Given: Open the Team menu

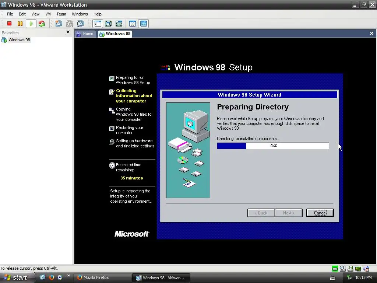Looking at the screenshot, I should pyautogui.click(x=61, y=14).
